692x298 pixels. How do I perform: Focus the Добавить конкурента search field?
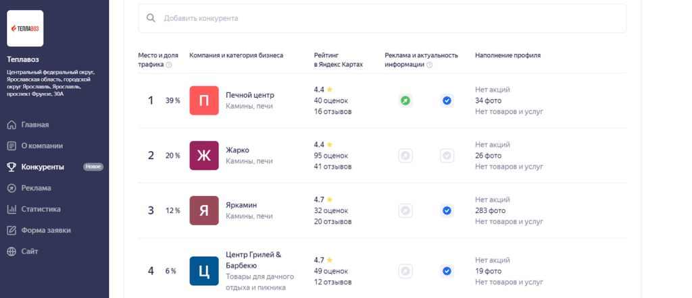tap(382, 18)
